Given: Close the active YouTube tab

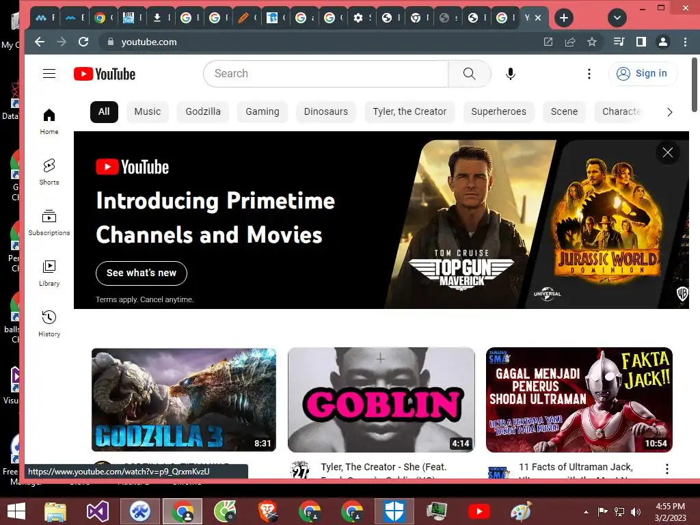Looking at the screenshot, I should coord(538,18).
